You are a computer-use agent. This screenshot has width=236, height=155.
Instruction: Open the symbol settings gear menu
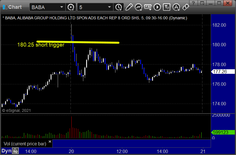pyautogui.click(x=71, y=7)
